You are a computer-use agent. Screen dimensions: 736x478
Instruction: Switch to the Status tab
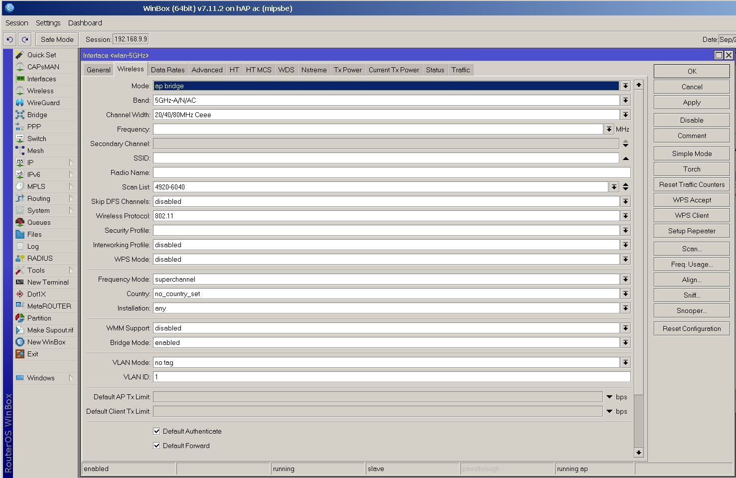(x=435, y=70)
